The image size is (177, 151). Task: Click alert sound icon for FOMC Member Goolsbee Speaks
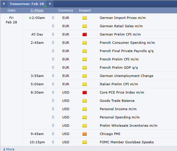tap(53, 142)
